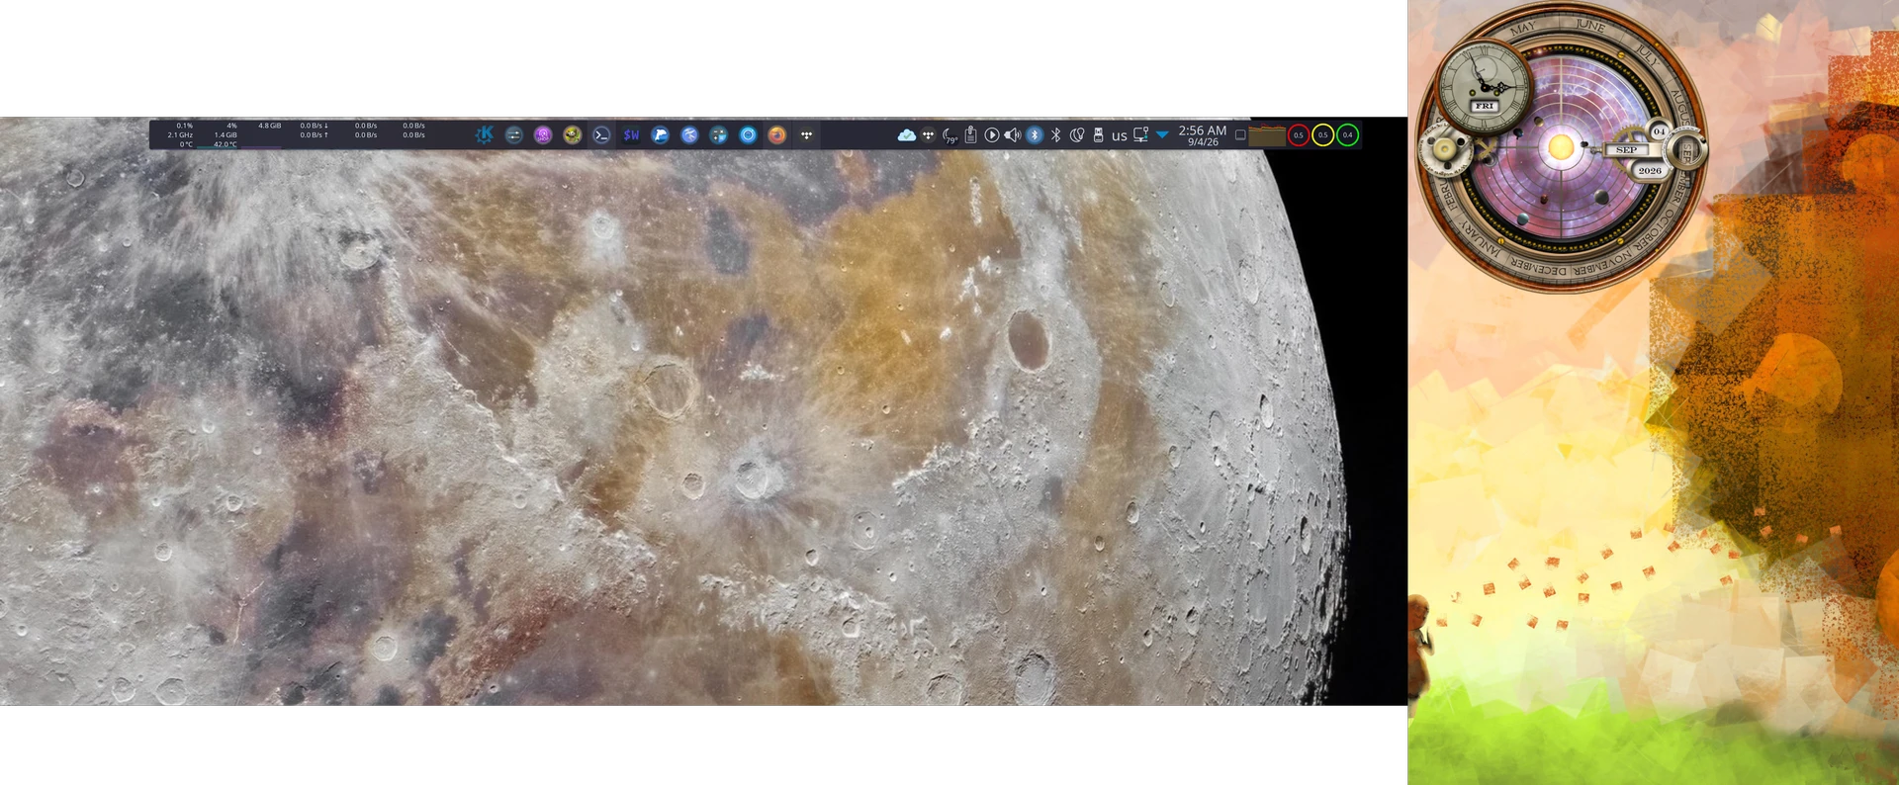Launch the Konsole terminal icon
Image resolution: width=1899 pixels, height=785 pixels.
point(601,135)
